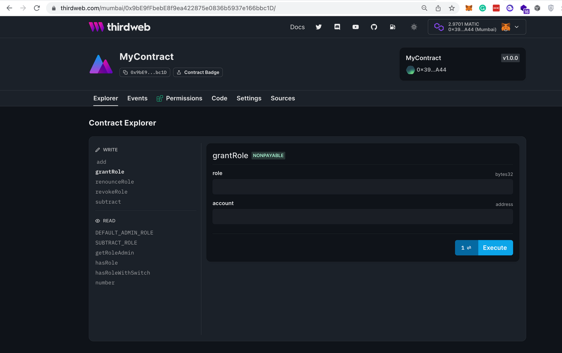Click the role bytes32 input field
The height and width of the screenshot is (353, 562).
tap(362, 187)
